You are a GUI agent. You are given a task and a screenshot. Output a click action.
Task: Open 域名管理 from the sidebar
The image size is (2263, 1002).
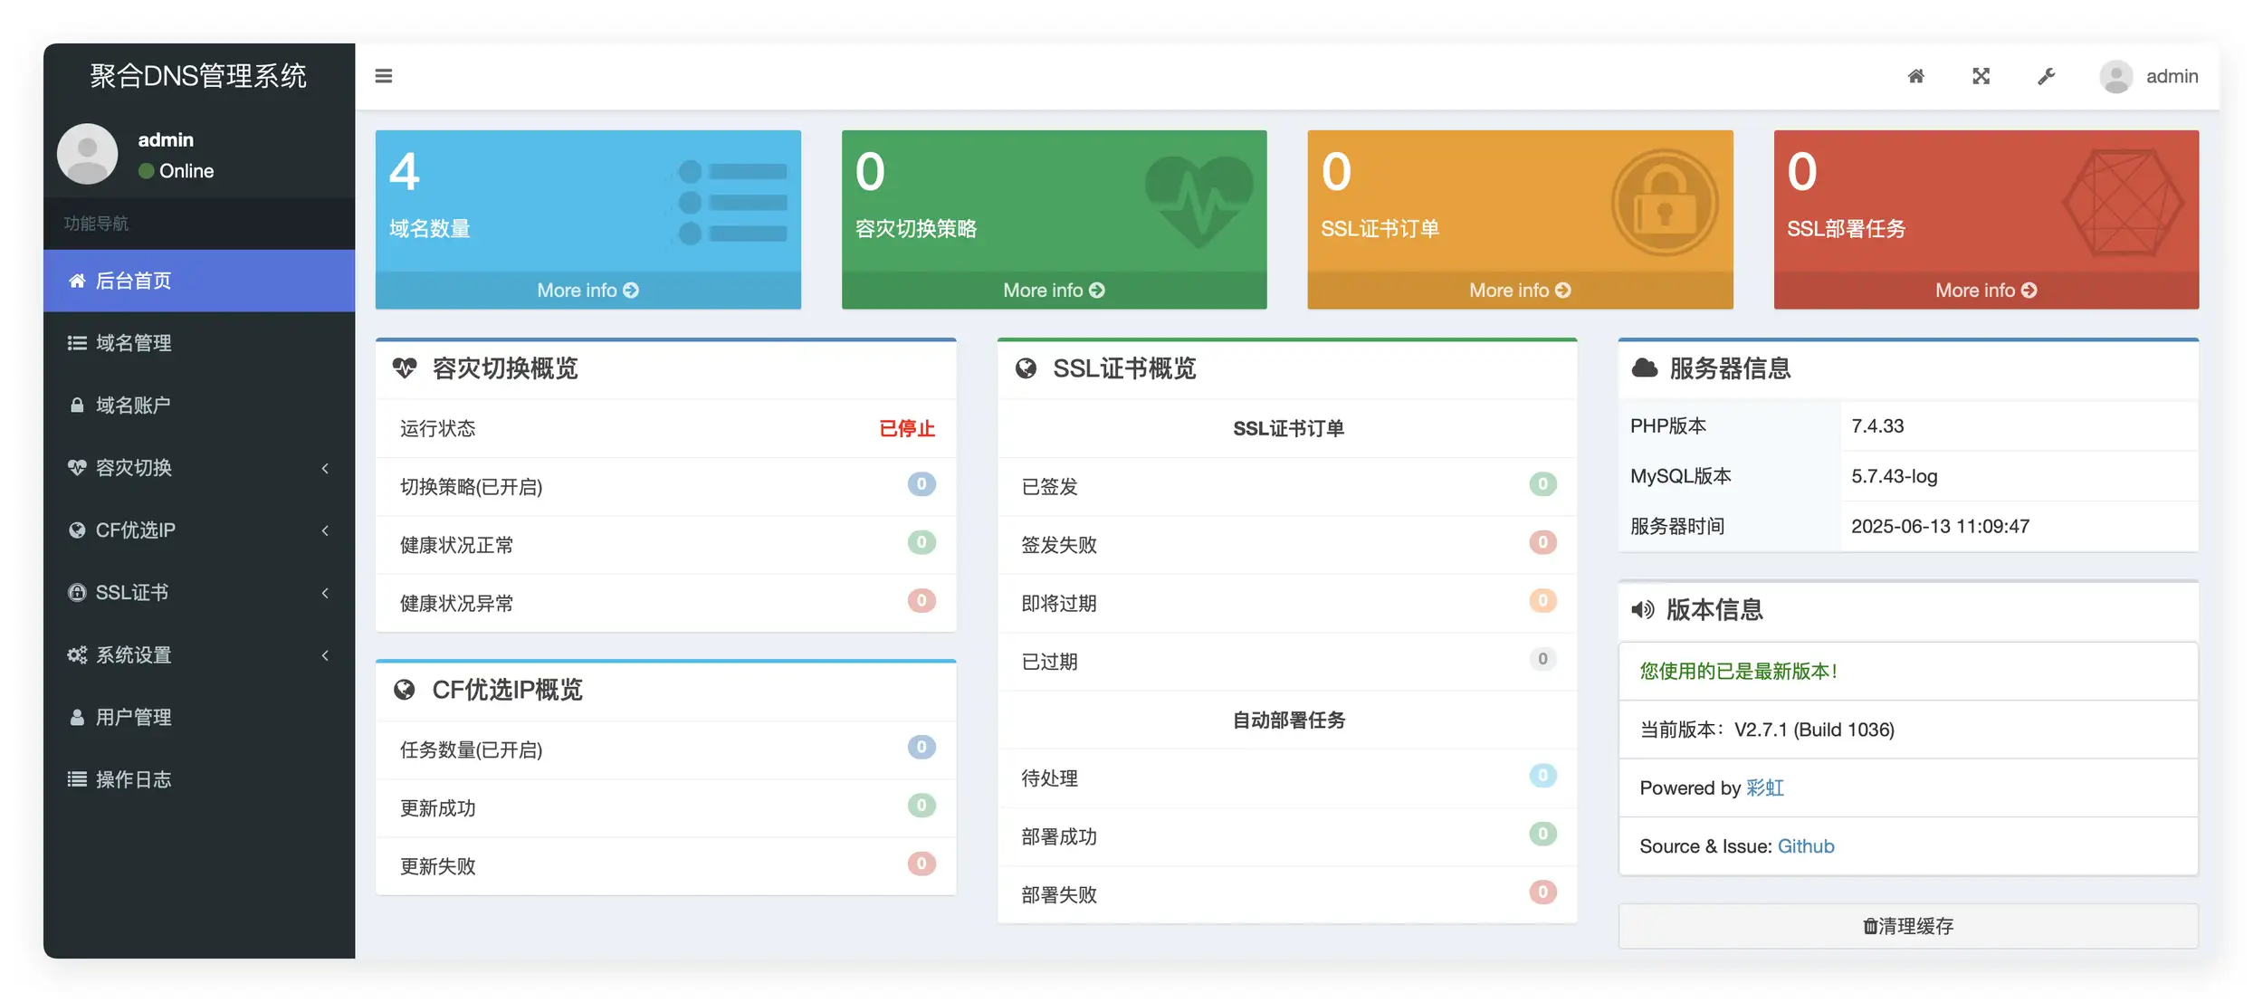tap(199, 343)
